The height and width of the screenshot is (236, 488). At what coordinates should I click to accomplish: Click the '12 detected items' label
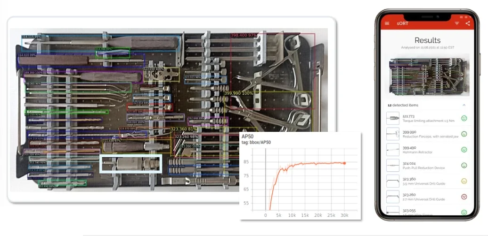tap(403, 105)
